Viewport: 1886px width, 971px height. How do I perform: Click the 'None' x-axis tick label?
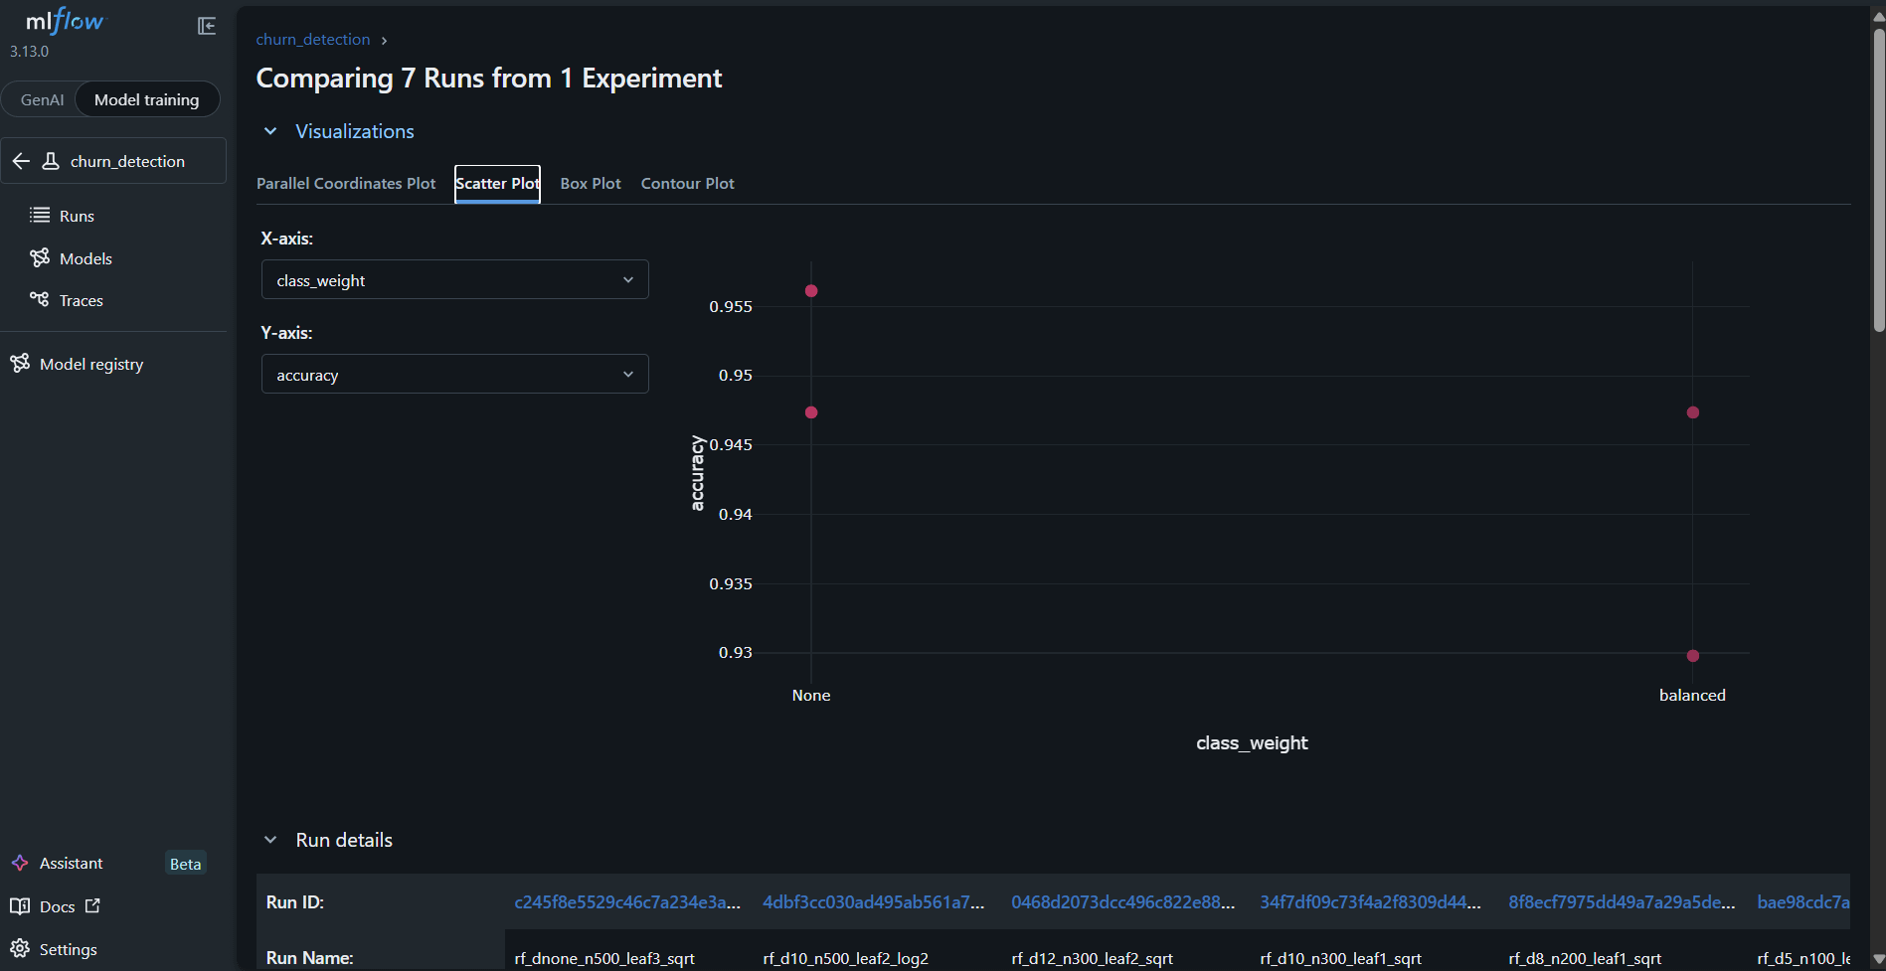(811, 696)
